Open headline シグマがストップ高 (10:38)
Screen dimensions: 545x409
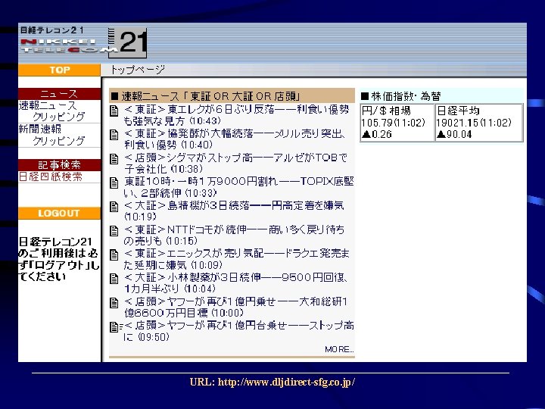[235, 163]
